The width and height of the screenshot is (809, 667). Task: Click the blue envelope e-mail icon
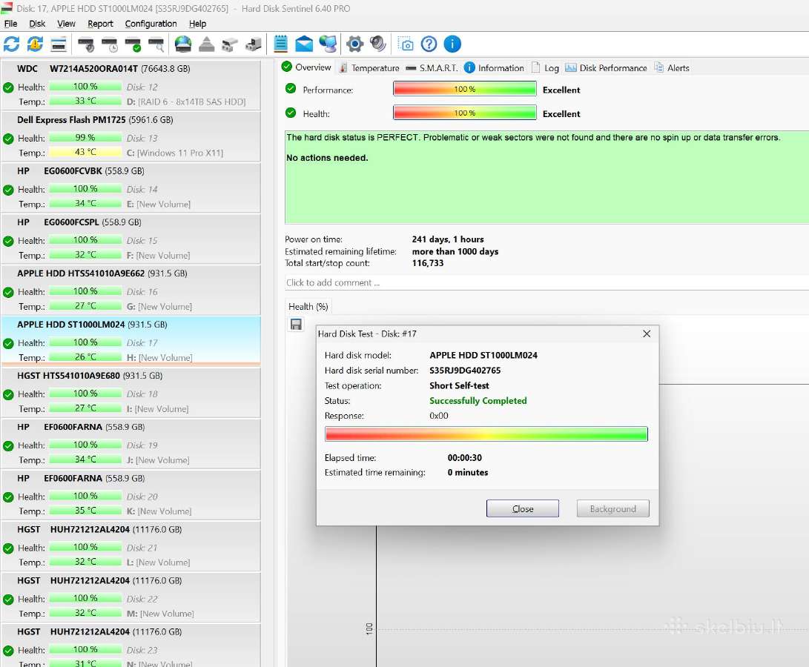tap(304, 44)
